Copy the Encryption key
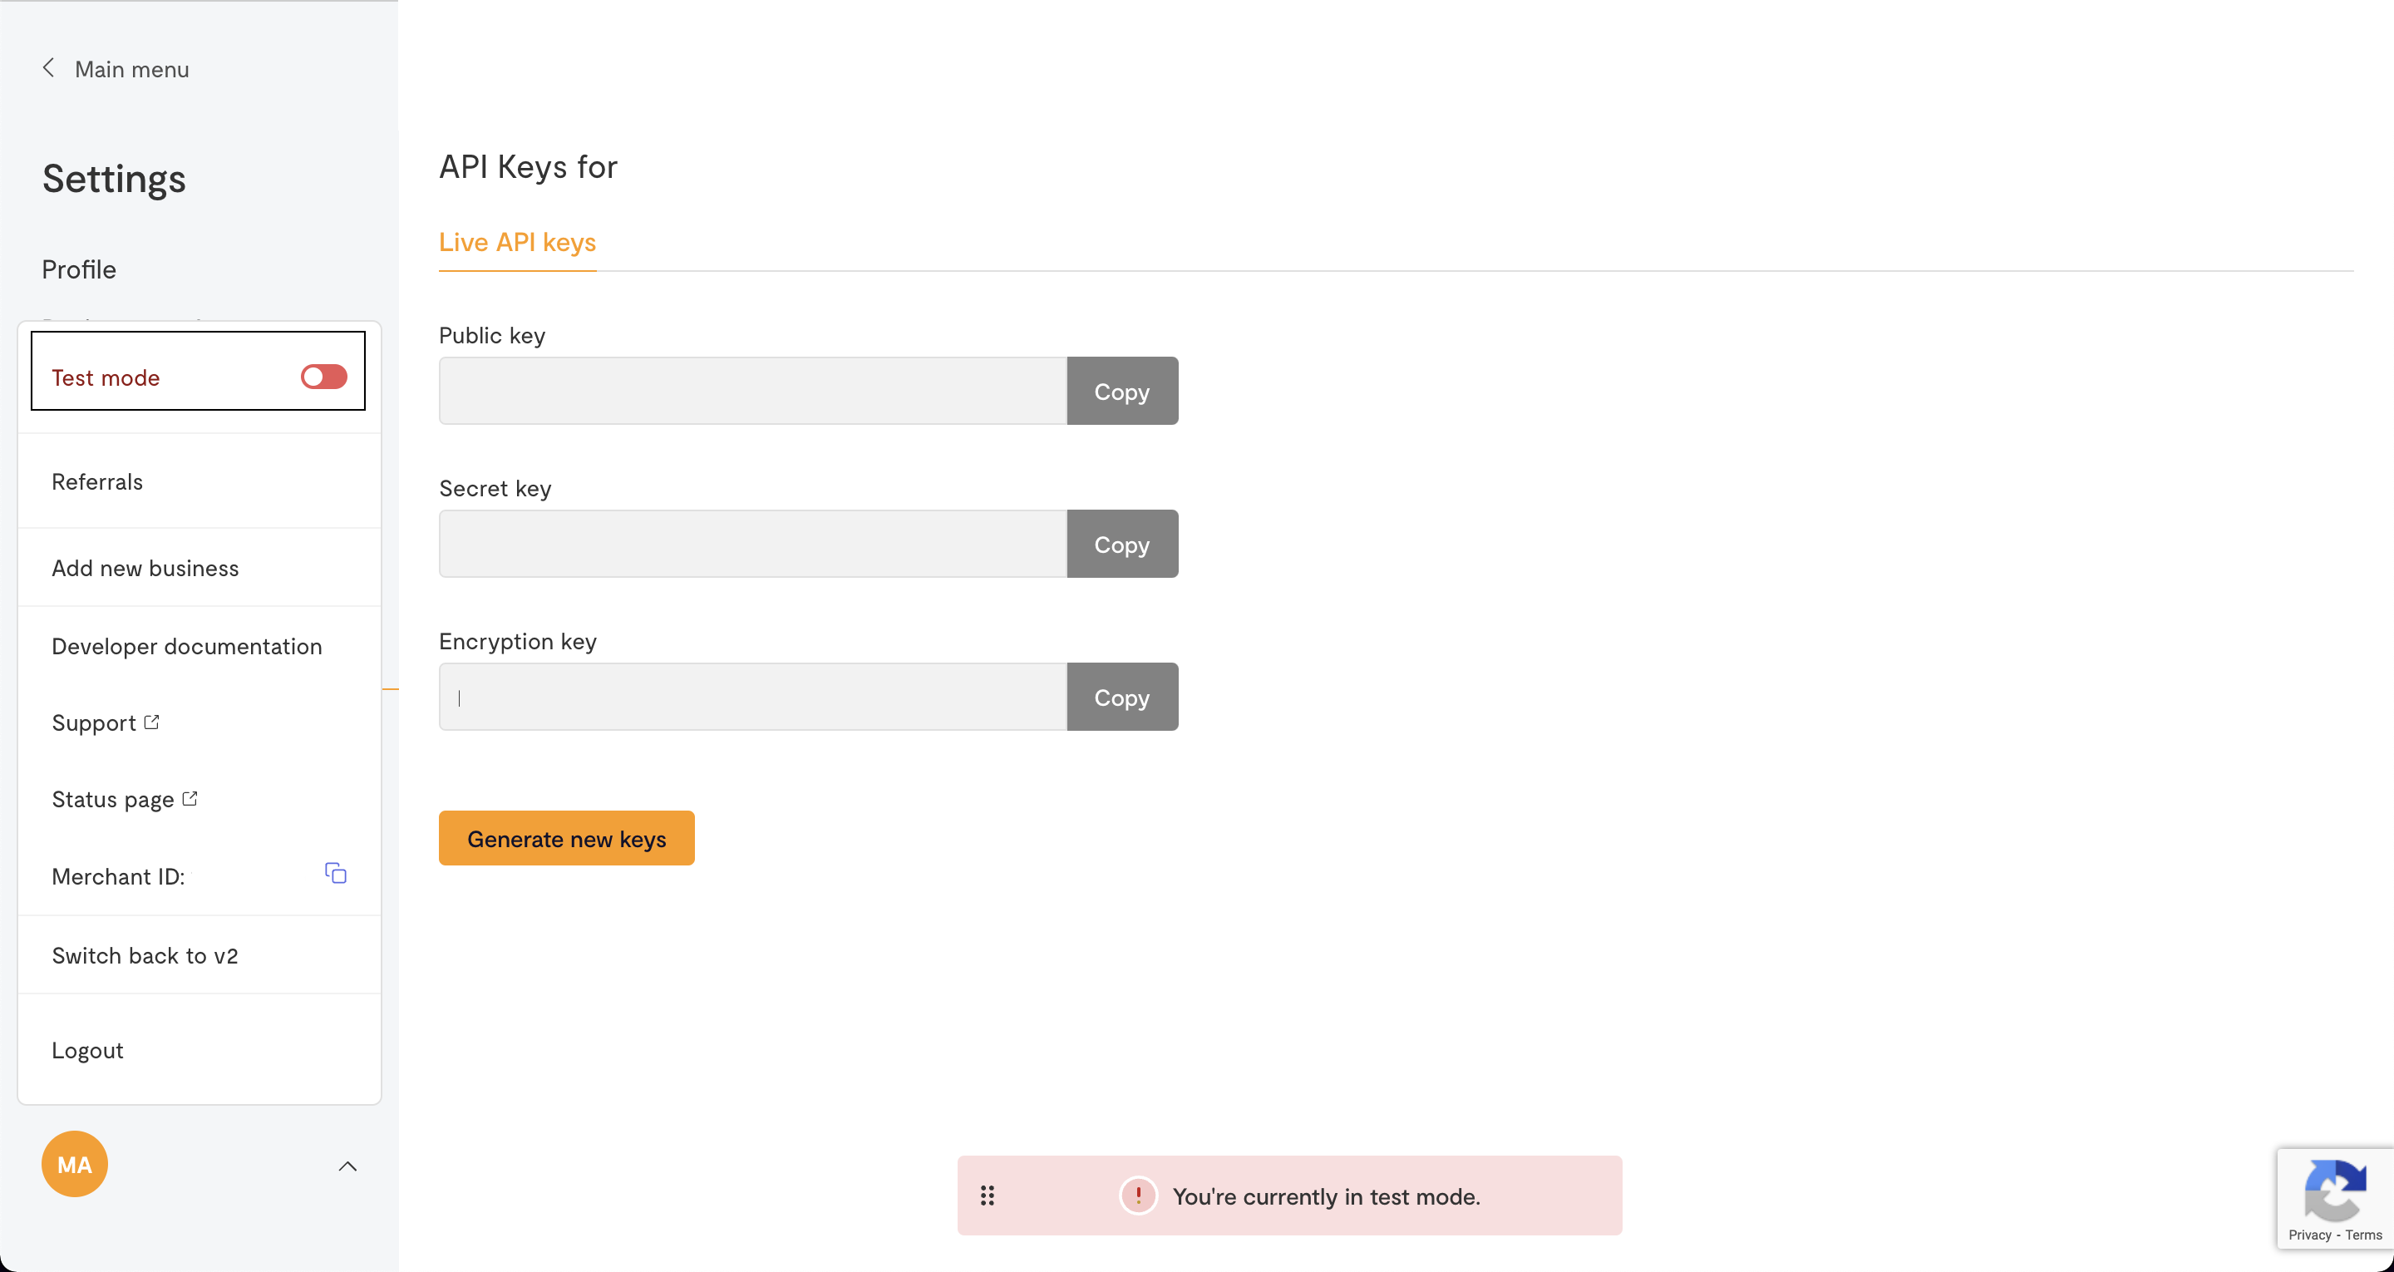This screenshot has height=1272, width=2394. click(1121, 698)
